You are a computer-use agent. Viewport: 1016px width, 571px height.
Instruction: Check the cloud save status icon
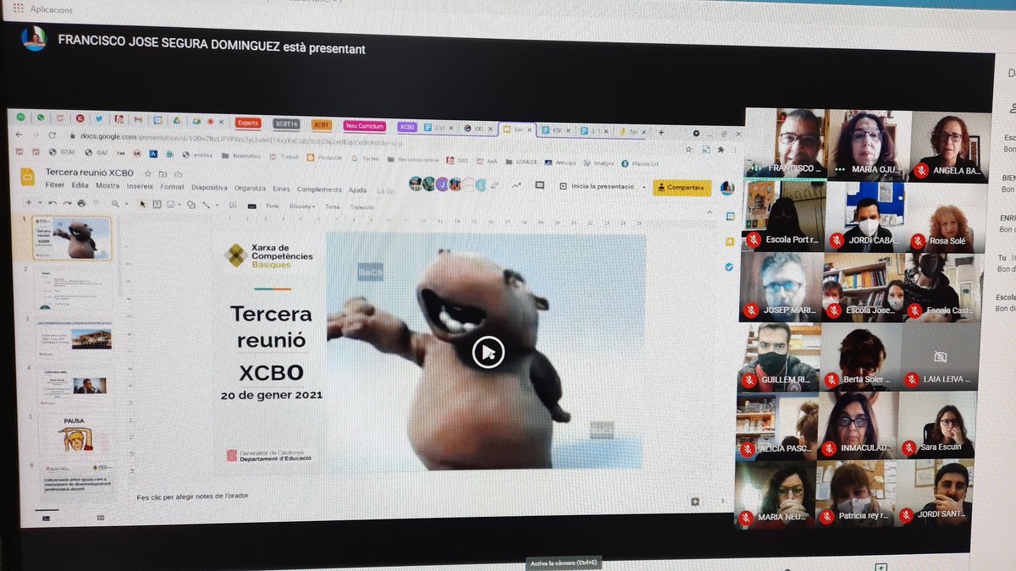[178, 173]
